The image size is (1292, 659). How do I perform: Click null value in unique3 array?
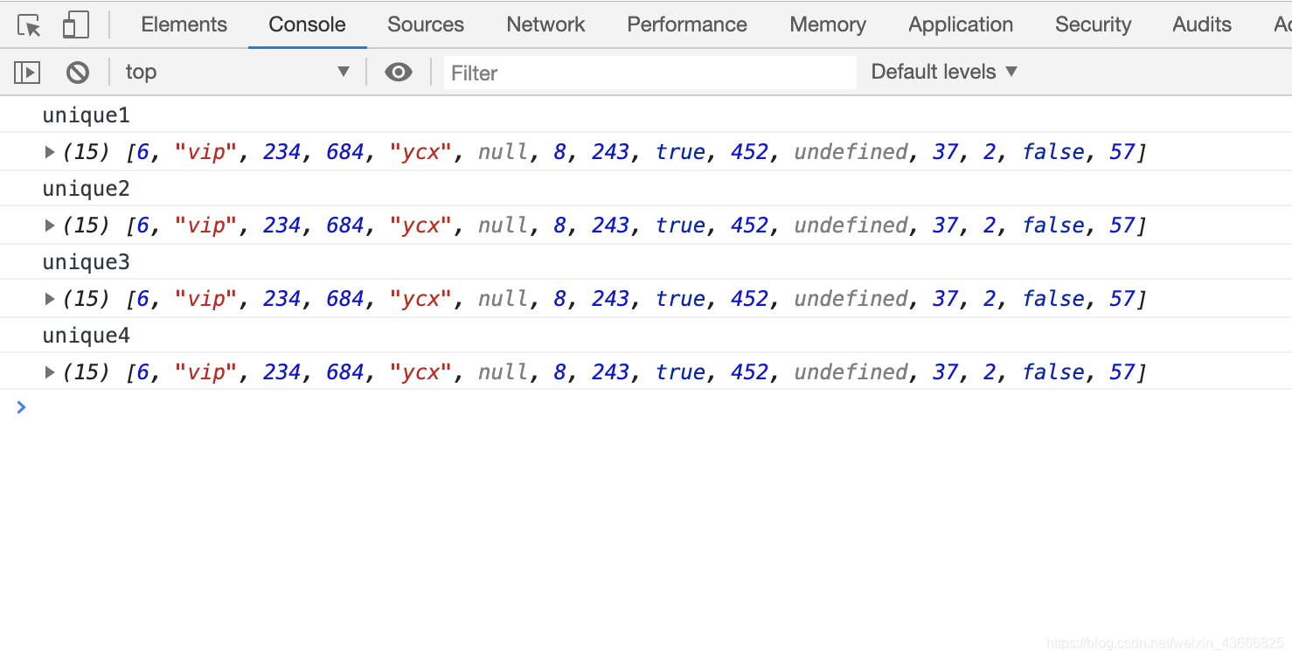coord(504,299)
